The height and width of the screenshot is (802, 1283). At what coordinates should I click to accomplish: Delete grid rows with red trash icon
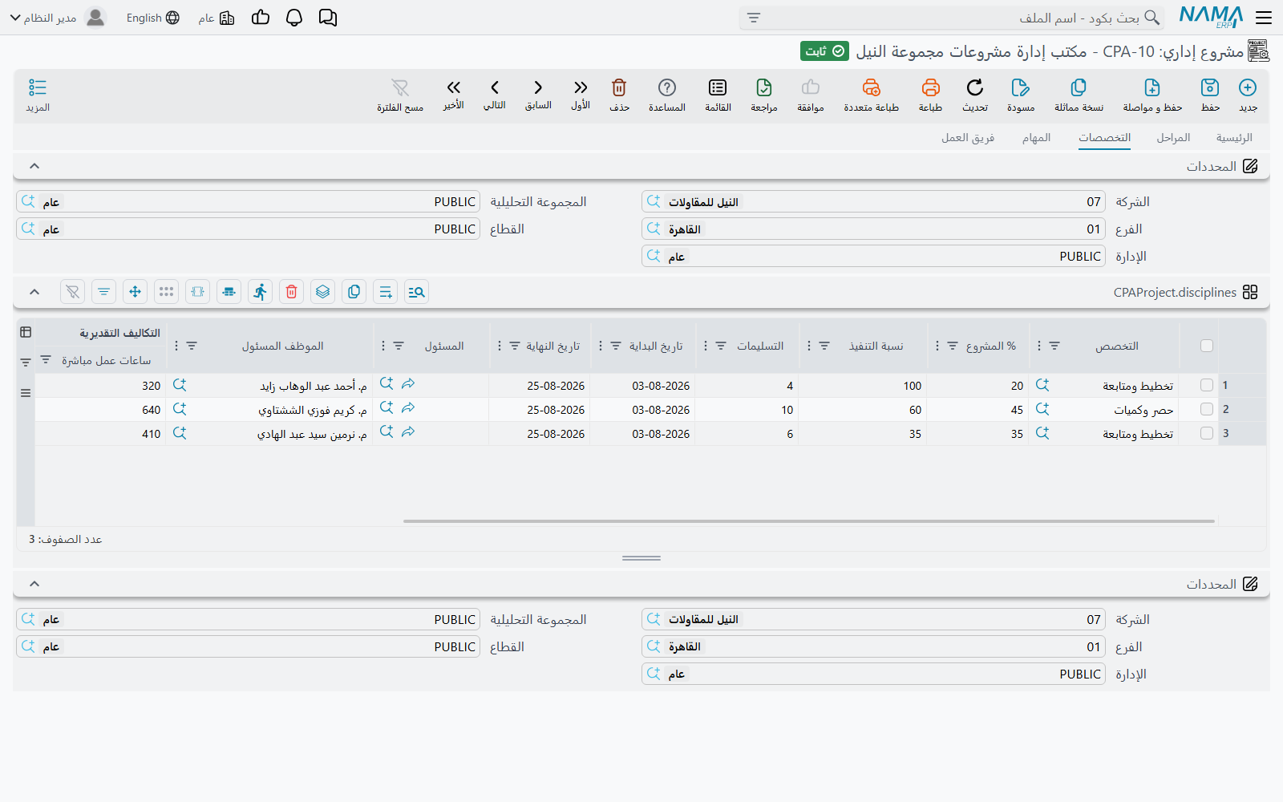pyautogui.click(x=292, y=292)
